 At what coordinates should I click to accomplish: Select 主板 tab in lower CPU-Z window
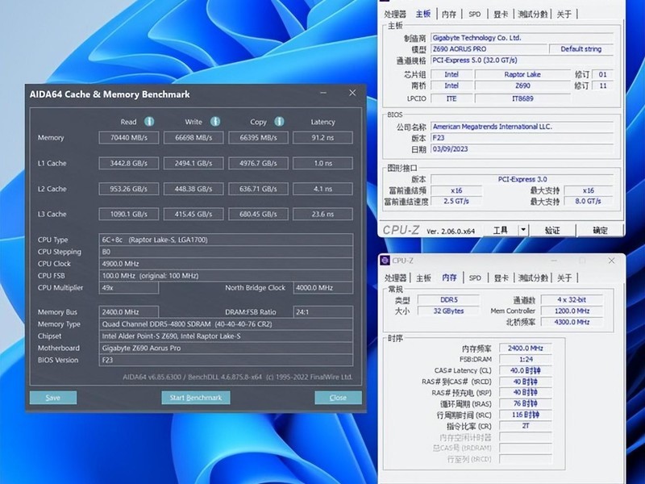423,277
